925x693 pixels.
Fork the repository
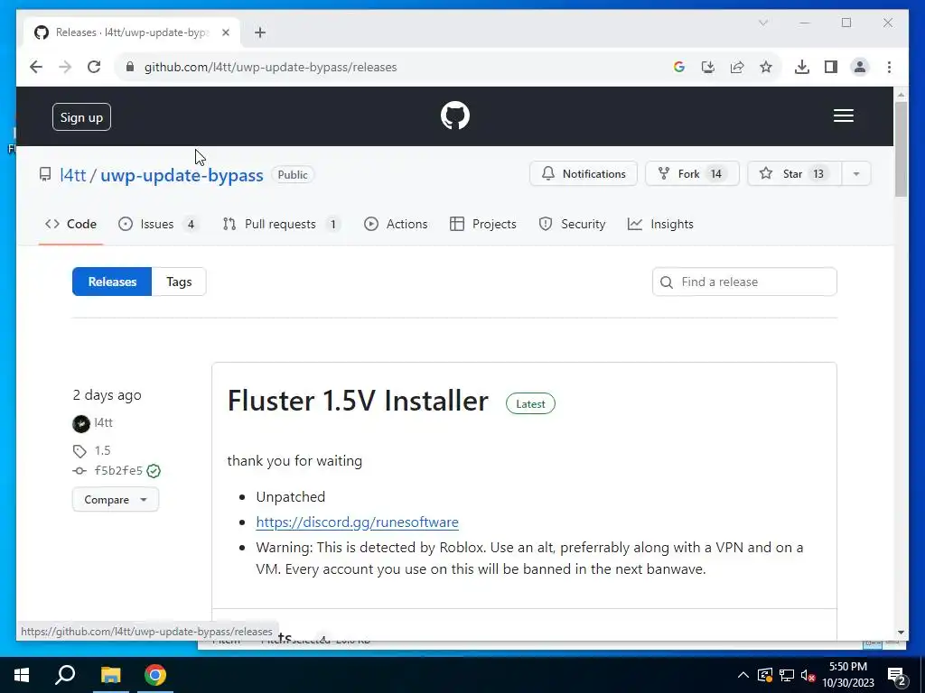coord(692,174)
